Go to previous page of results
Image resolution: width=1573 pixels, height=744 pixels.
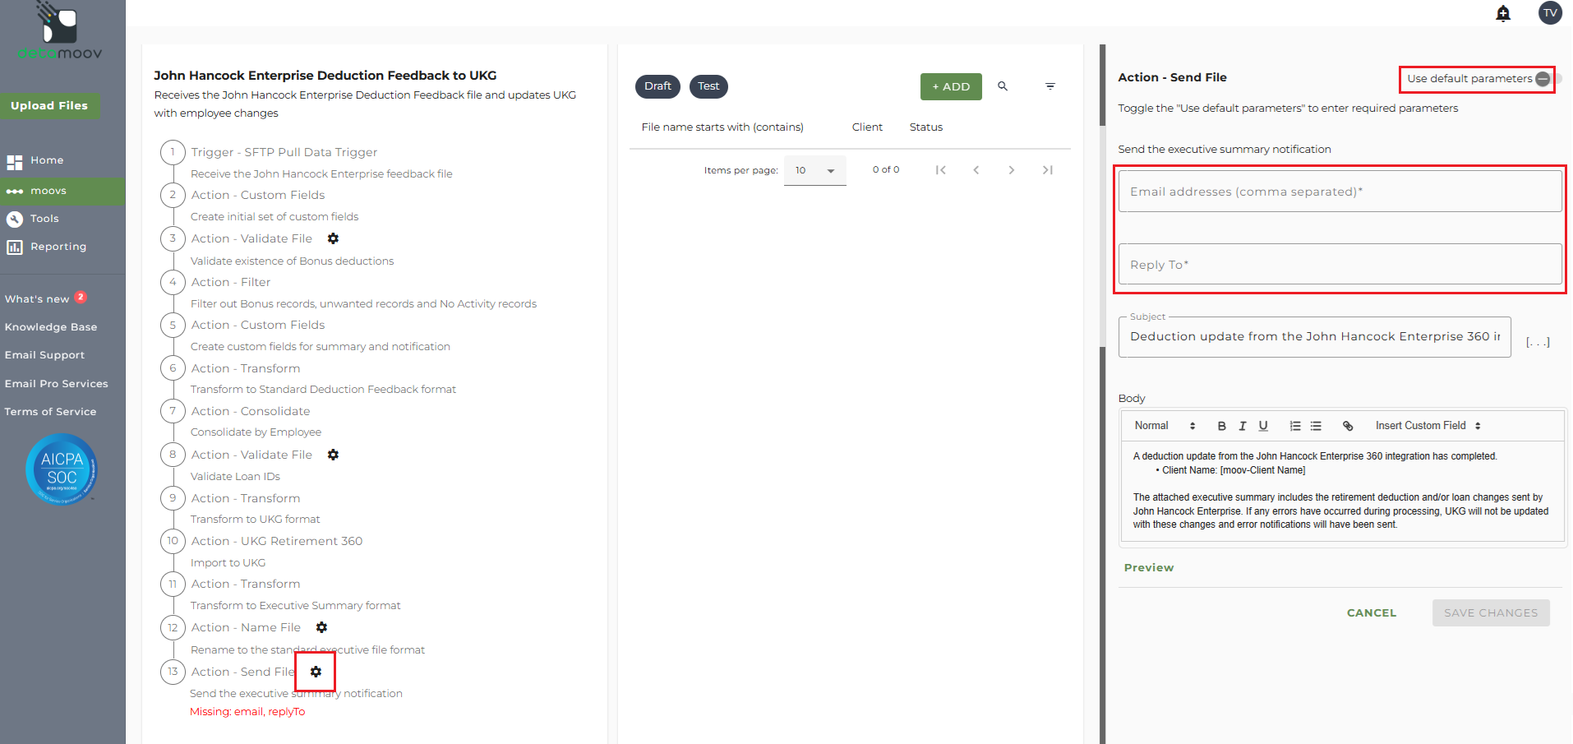coord(976,170)
